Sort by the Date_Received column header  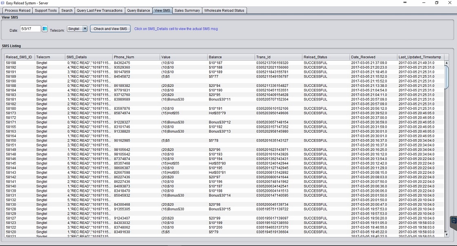(x=374, y=57)
